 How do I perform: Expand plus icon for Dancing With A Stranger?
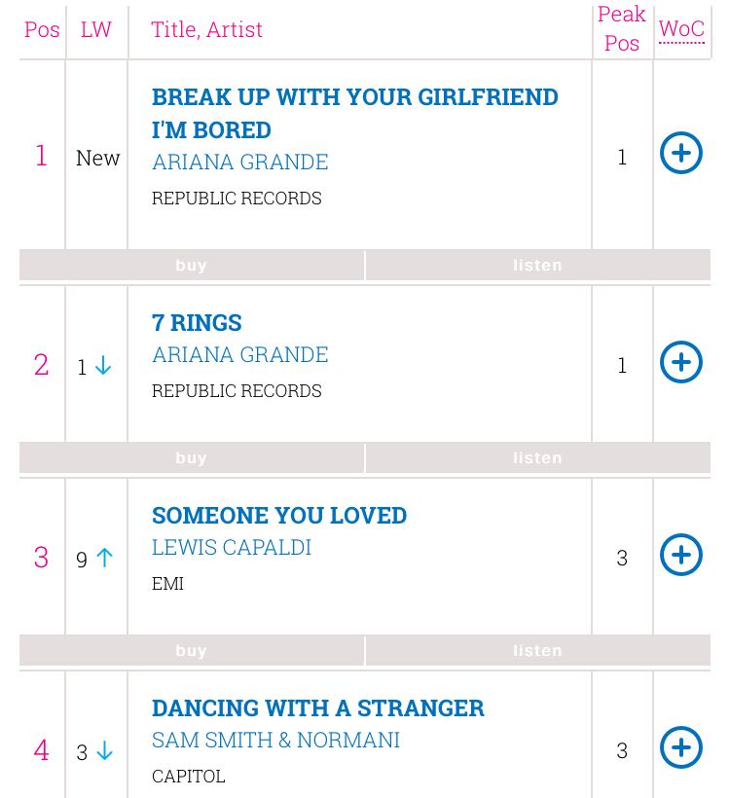(x=681, y=747)
